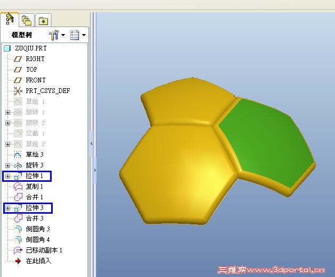
Task: Expand the 旋转 1 feature node
Action: pyautogui.click(x=7, y=112)
